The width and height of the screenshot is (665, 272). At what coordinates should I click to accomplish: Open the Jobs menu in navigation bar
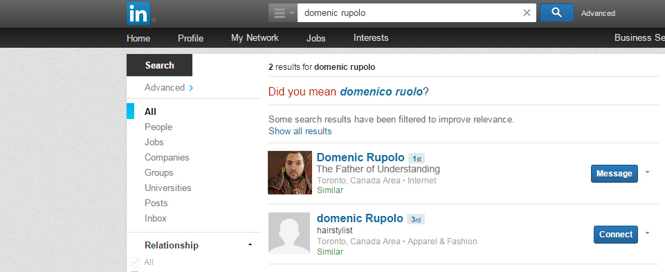coord(316,38)
